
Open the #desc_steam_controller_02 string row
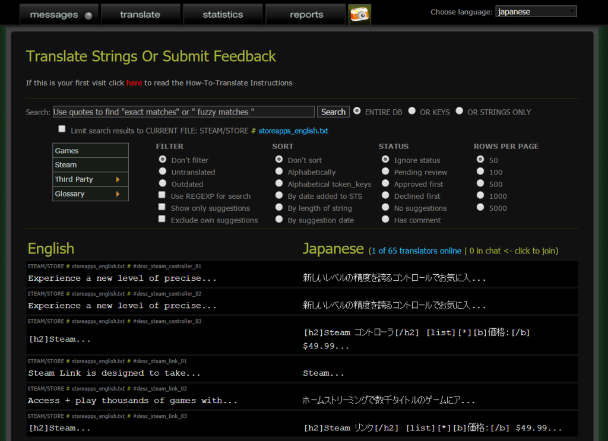(302, 302)
